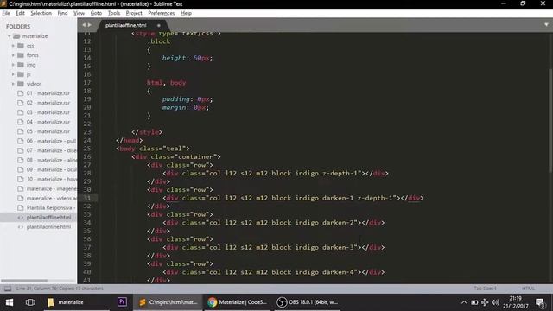This screenshot has width=553, height=311.
Task: Close the plantillaoffline.html tab via unsaved dot
Action: tap(159, 25)
